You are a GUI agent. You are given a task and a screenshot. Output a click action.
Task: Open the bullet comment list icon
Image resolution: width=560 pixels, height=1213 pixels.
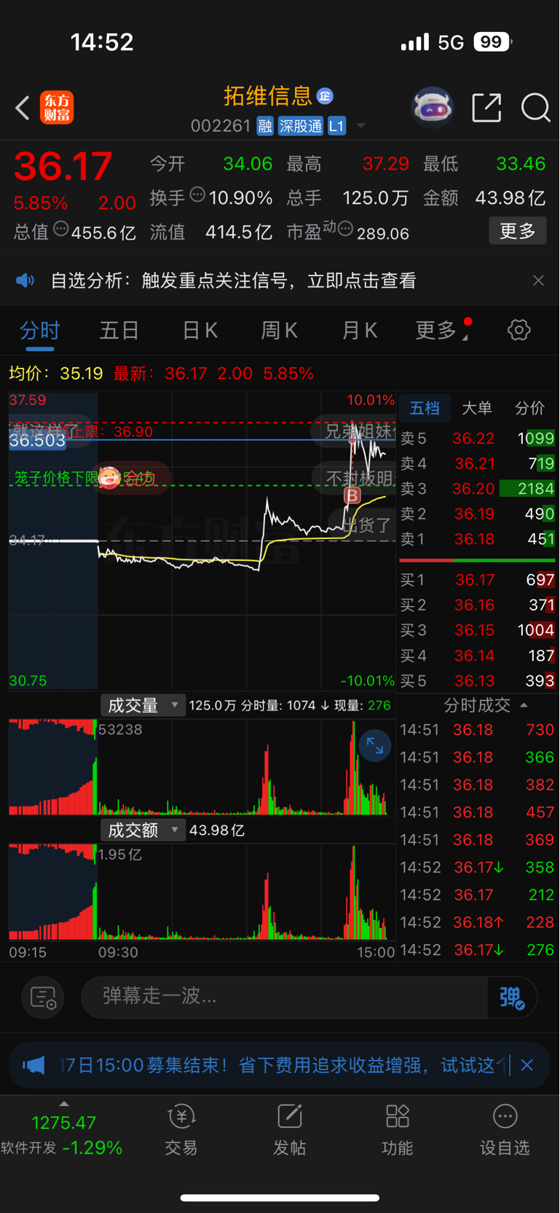tap(43, 997)
